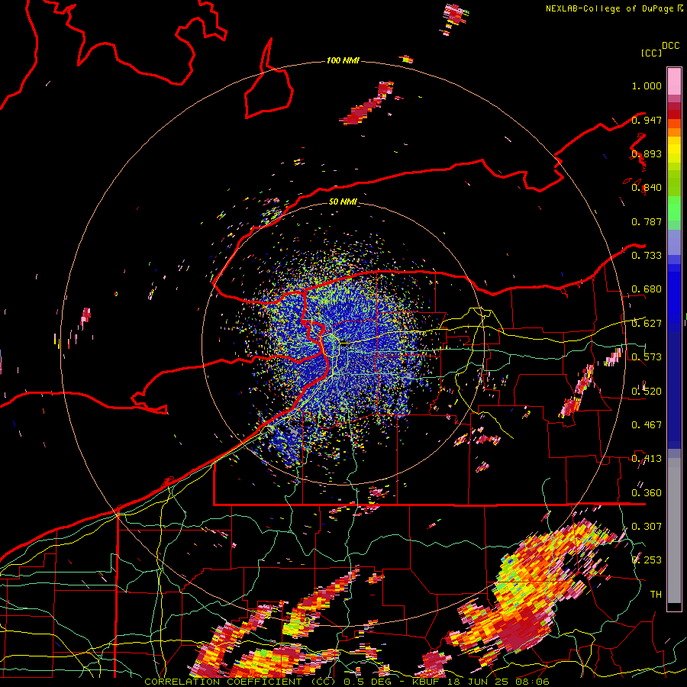Click the "TH" threshold label
Viewport: 687px width, 687px height.
point(656,595)
